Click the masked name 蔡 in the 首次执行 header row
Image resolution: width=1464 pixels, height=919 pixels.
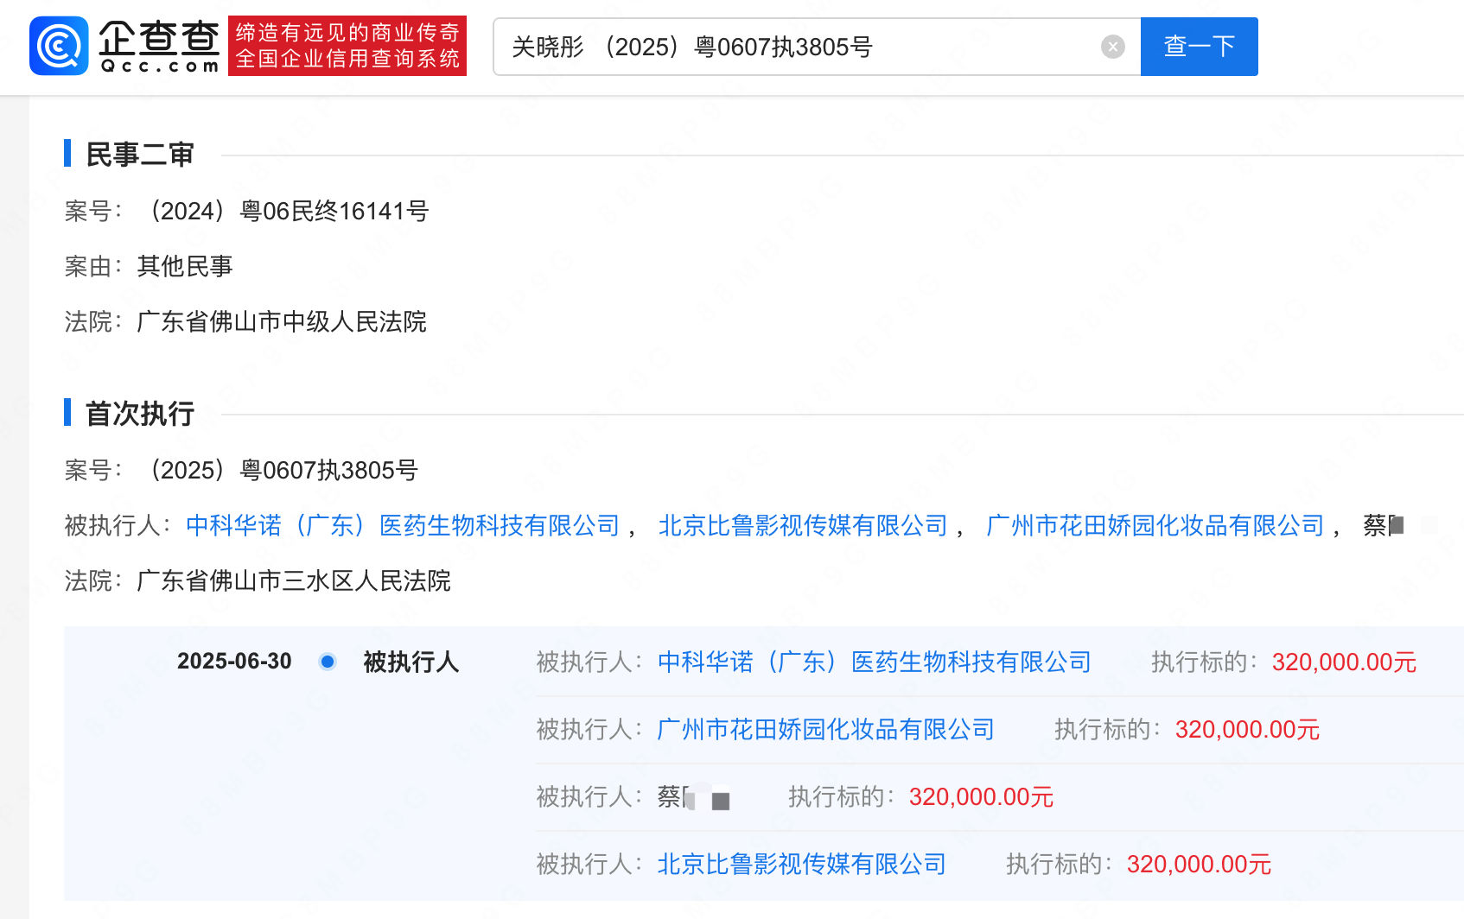point(1384,525)
